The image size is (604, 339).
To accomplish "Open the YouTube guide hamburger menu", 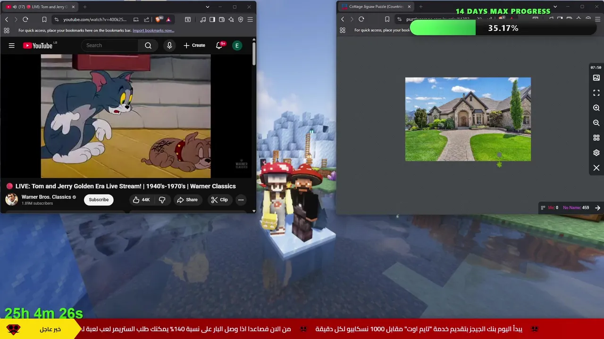I will [x=12, y=45].
